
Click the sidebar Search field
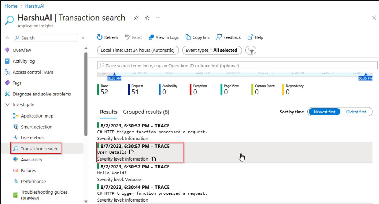[x=45, y=38]
